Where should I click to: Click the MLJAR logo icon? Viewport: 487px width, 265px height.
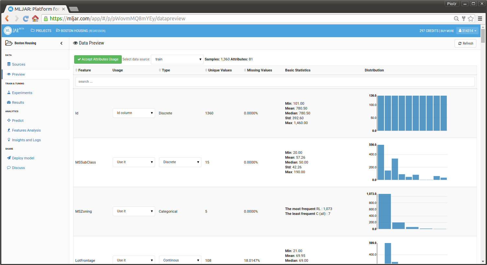coord(8,31)
